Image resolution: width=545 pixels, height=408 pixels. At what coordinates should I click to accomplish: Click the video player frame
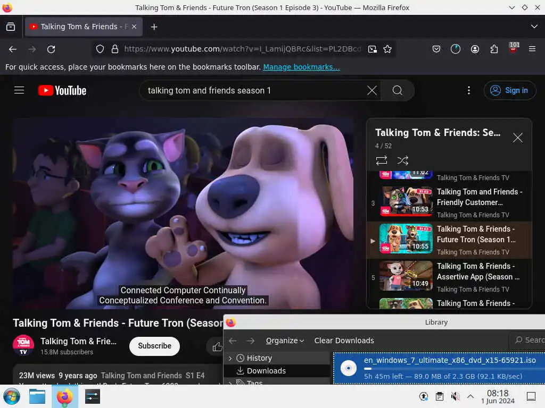(x=183, y=214)
